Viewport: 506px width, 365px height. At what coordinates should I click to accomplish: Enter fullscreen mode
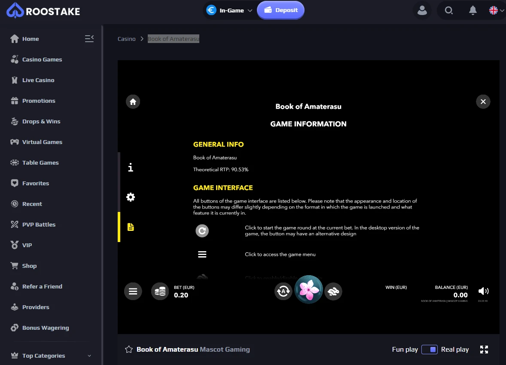click(x=484, y=350)
